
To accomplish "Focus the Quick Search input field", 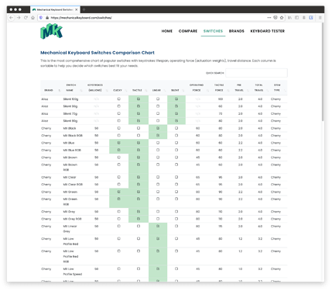I will point(256,73).
